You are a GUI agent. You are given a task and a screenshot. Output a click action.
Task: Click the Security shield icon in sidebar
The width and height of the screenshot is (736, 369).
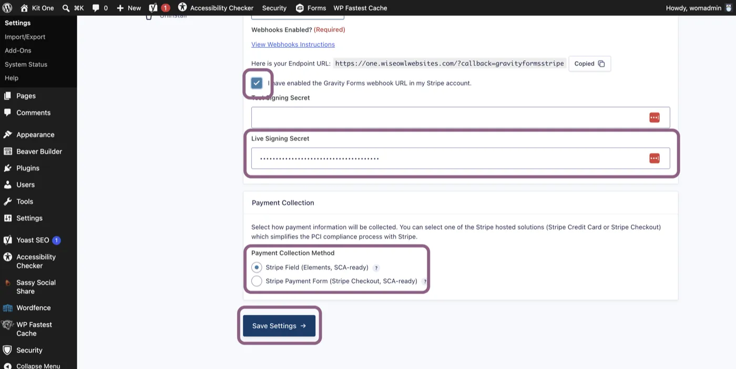click(7, 350)
